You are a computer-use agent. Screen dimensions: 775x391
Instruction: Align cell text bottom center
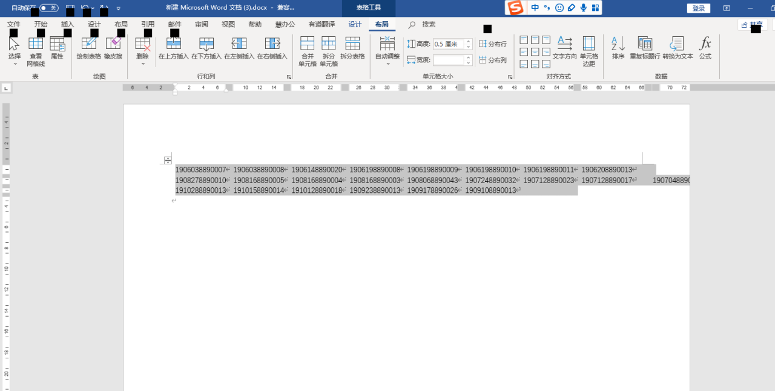(535, 64)
